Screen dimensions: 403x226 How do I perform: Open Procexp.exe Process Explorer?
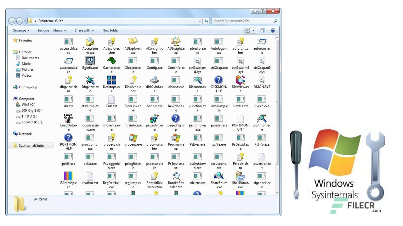[x=133, y=138]
